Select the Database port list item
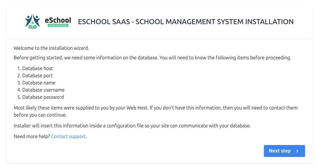This screenshot has height=168, width=317. click(38, 75)
